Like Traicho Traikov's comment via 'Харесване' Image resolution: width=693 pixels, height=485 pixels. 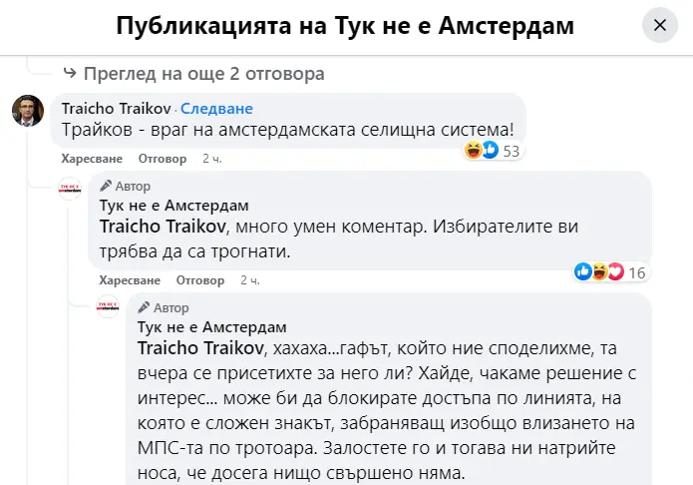point(93,159)
